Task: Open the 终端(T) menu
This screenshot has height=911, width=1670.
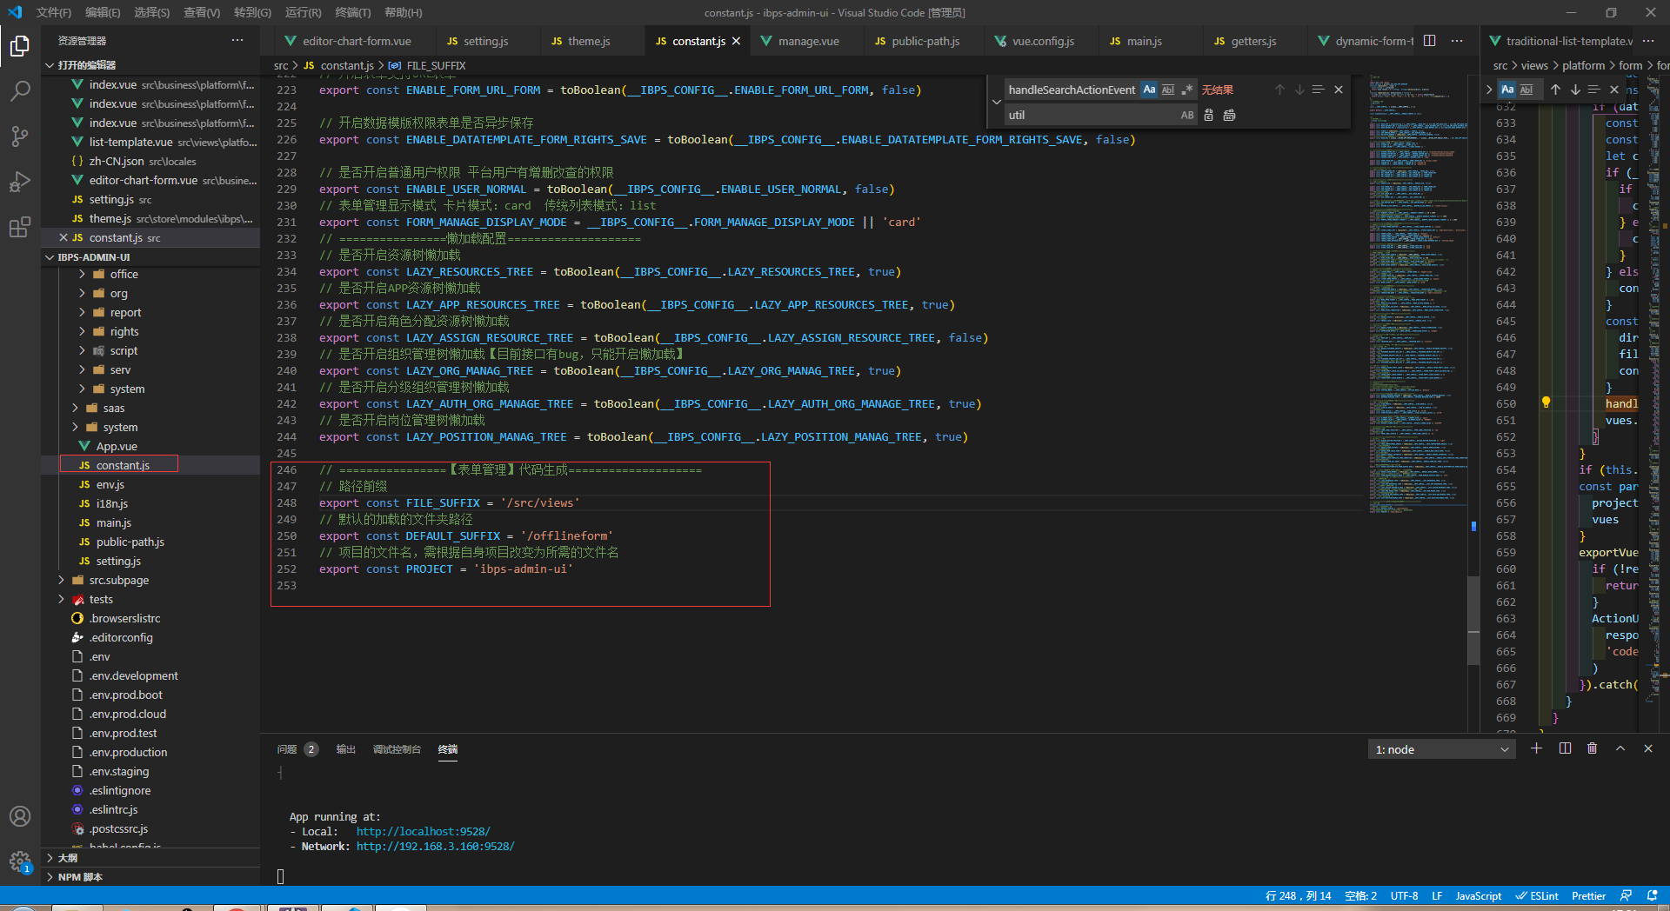Action: 352,12
